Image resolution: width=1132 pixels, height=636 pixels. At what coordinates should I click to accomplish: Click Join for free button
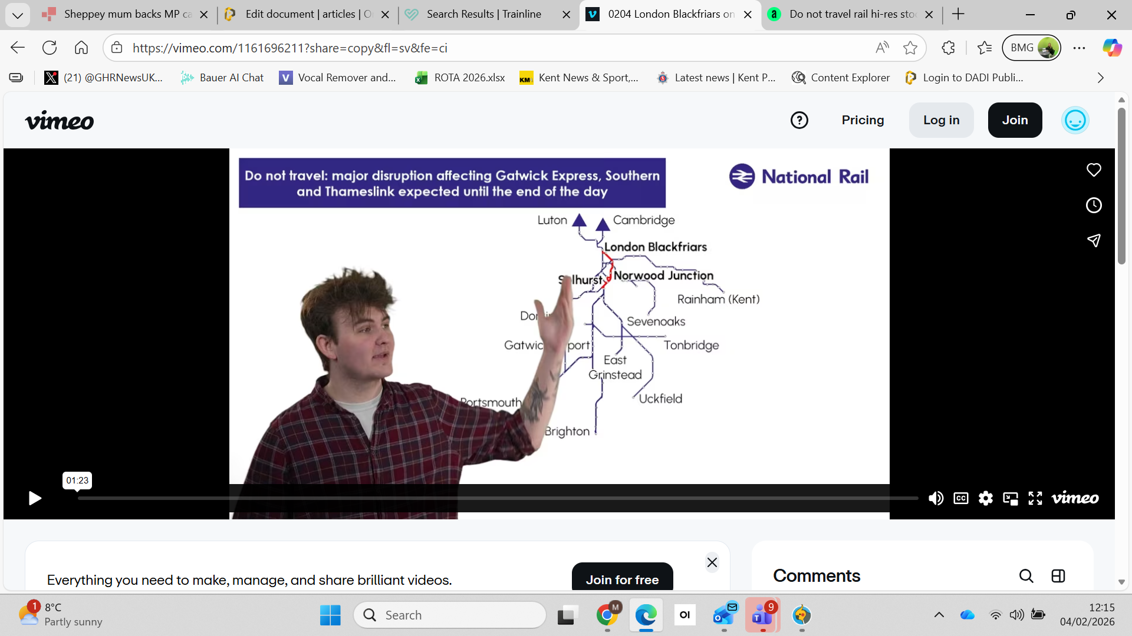pyautogui.click(x=623, y=578)
